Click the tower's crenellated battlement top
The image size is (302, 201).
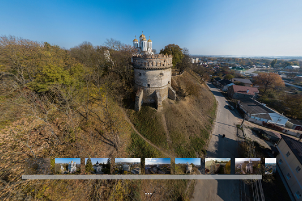(x=152, y=61)
